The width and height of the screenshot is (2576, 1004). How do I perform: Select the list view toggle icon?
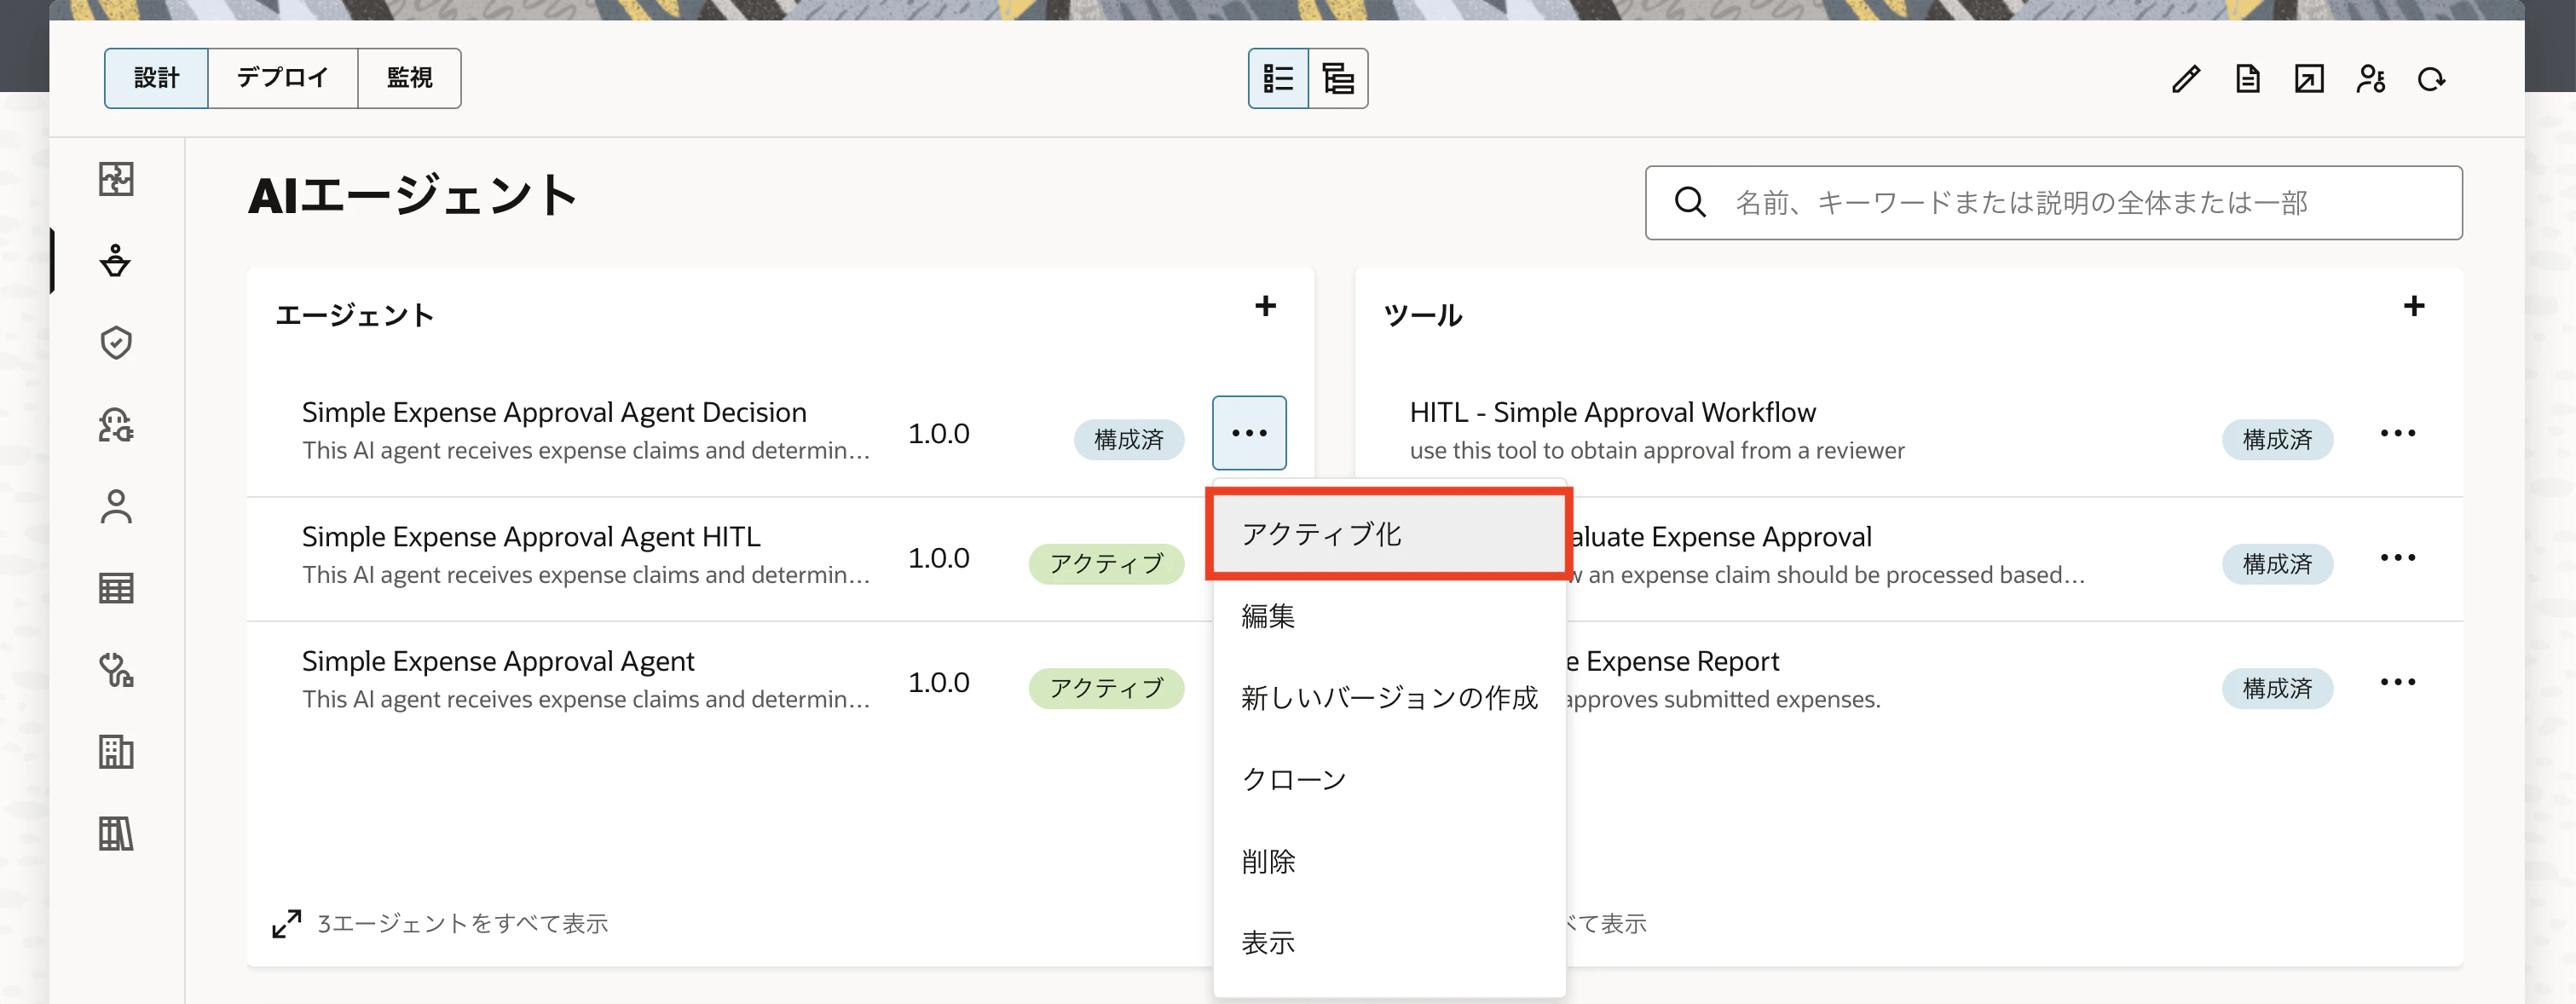coord(1278,78)
